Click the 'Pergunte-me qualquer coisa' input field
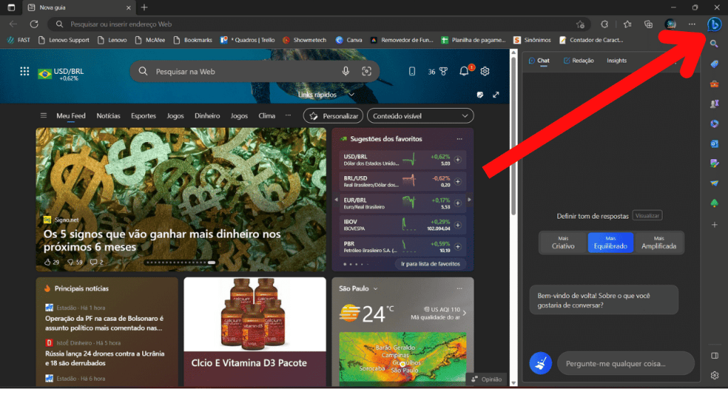This screenshot has width=728, height=409. (x=626, y=363)
